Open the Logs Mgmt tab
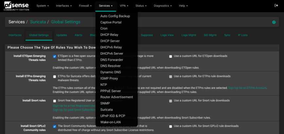This screenshot has width=284, height=134. click(189, 35)
